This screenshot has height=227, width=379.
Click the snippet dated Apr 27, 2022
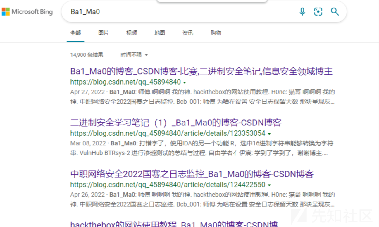pos(202,97)
